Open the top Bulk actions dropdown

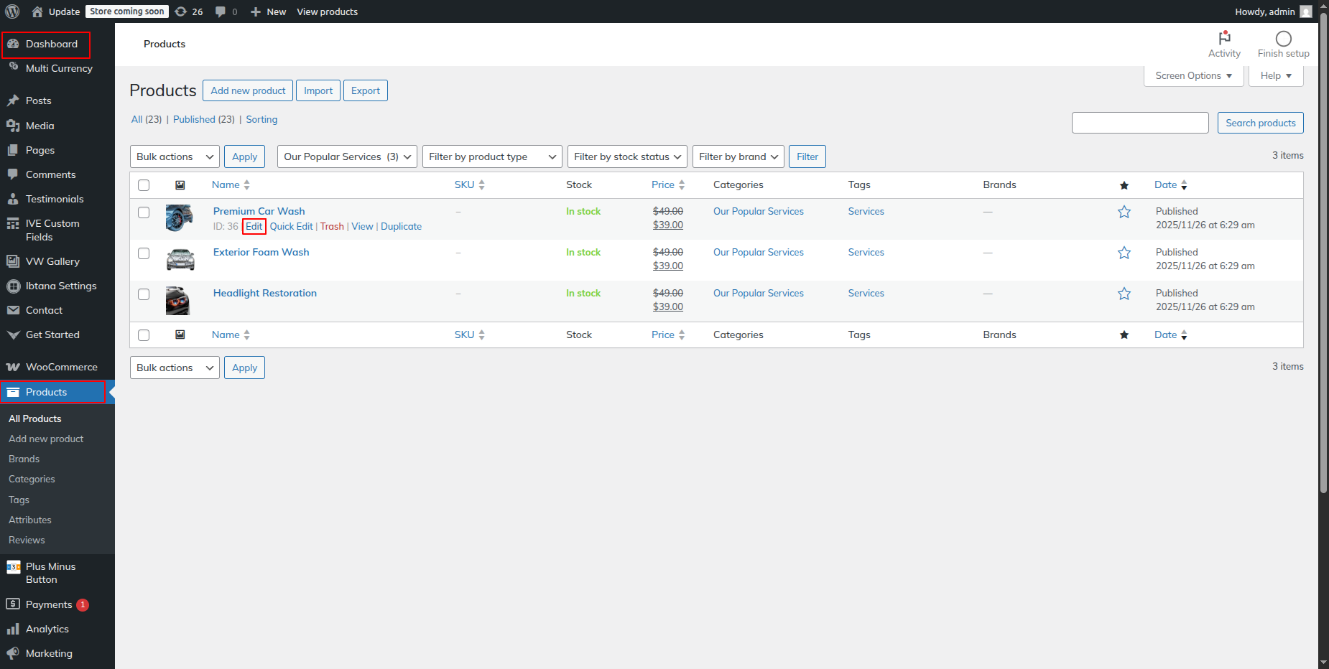(175, 156)
